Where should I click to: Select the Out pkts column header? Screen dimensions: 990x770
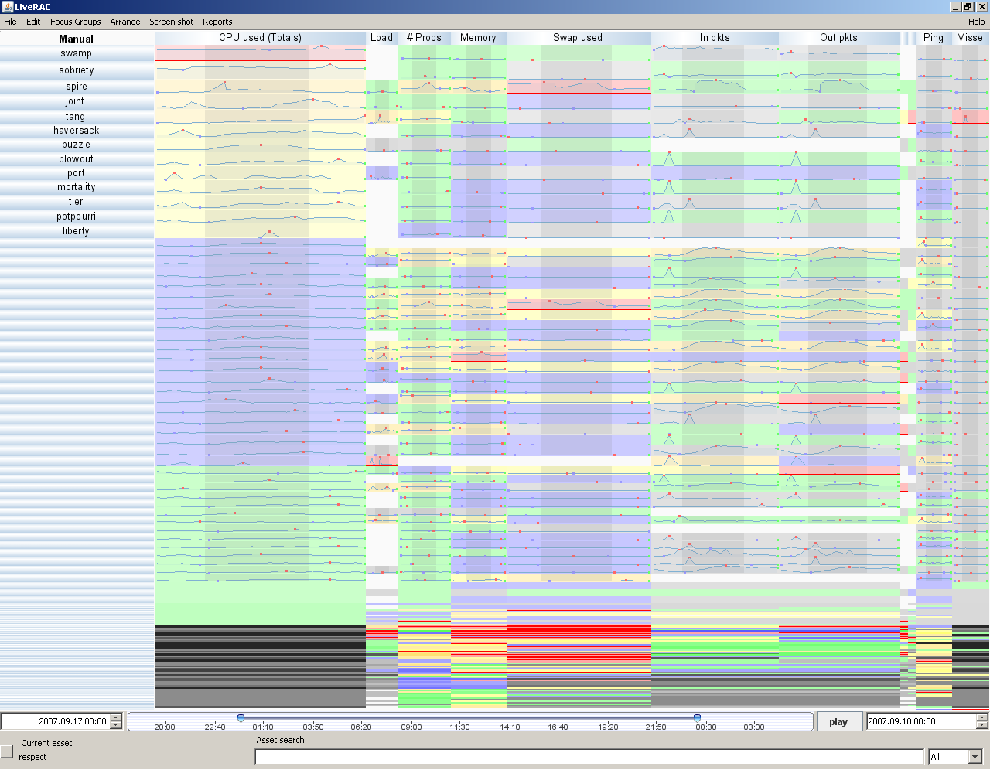[x=838, y=37]
